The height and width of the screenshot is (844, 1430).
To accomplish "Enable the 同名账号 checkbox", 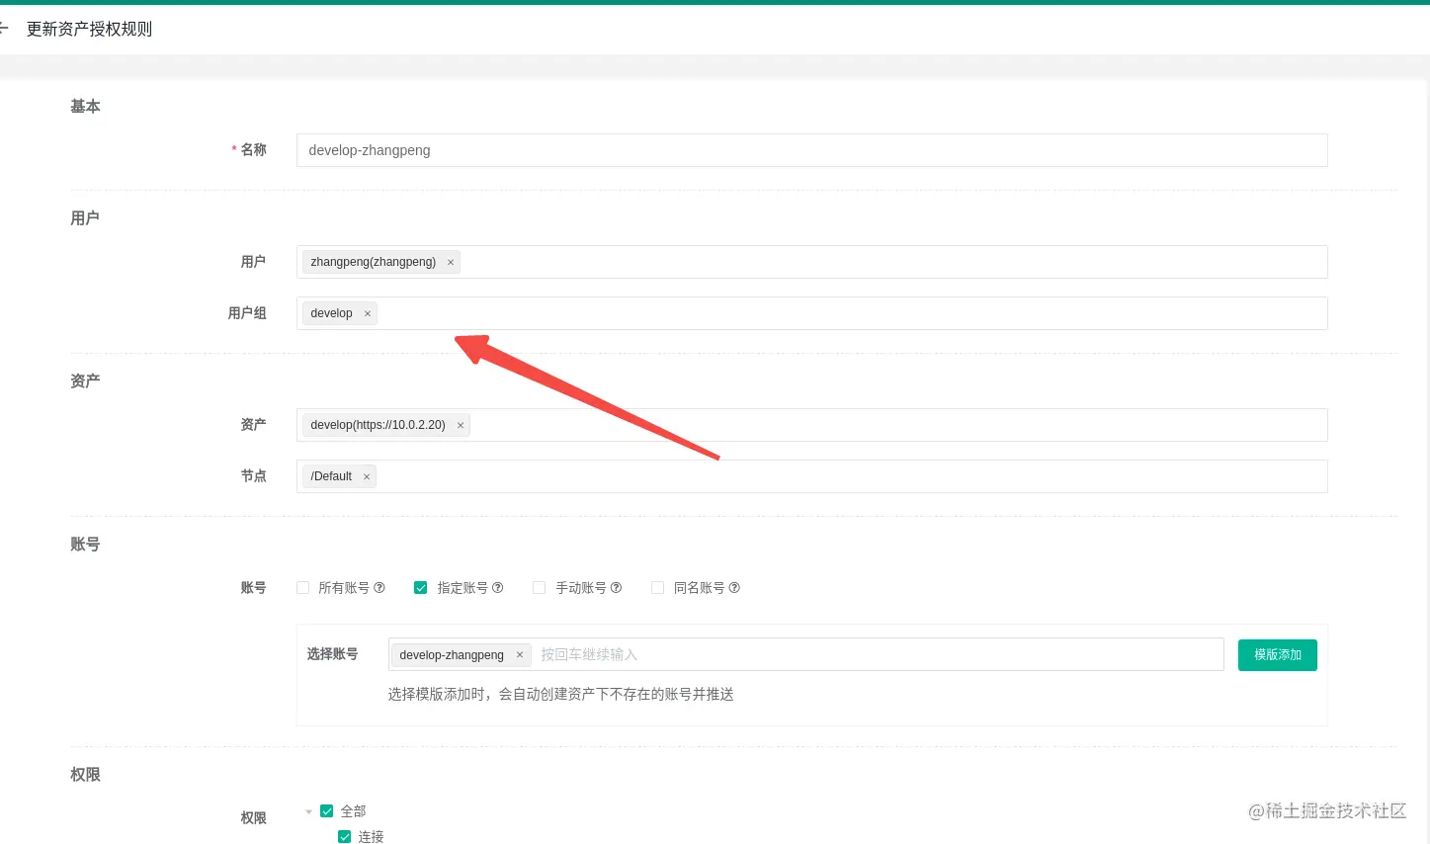I will (x=658, y=587).
